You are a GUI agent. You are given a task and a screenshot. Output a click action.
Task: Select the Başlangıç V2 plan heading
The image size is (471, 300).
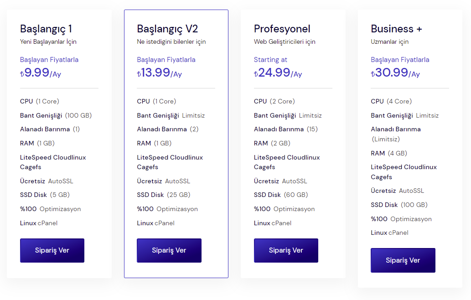[167, 29]
